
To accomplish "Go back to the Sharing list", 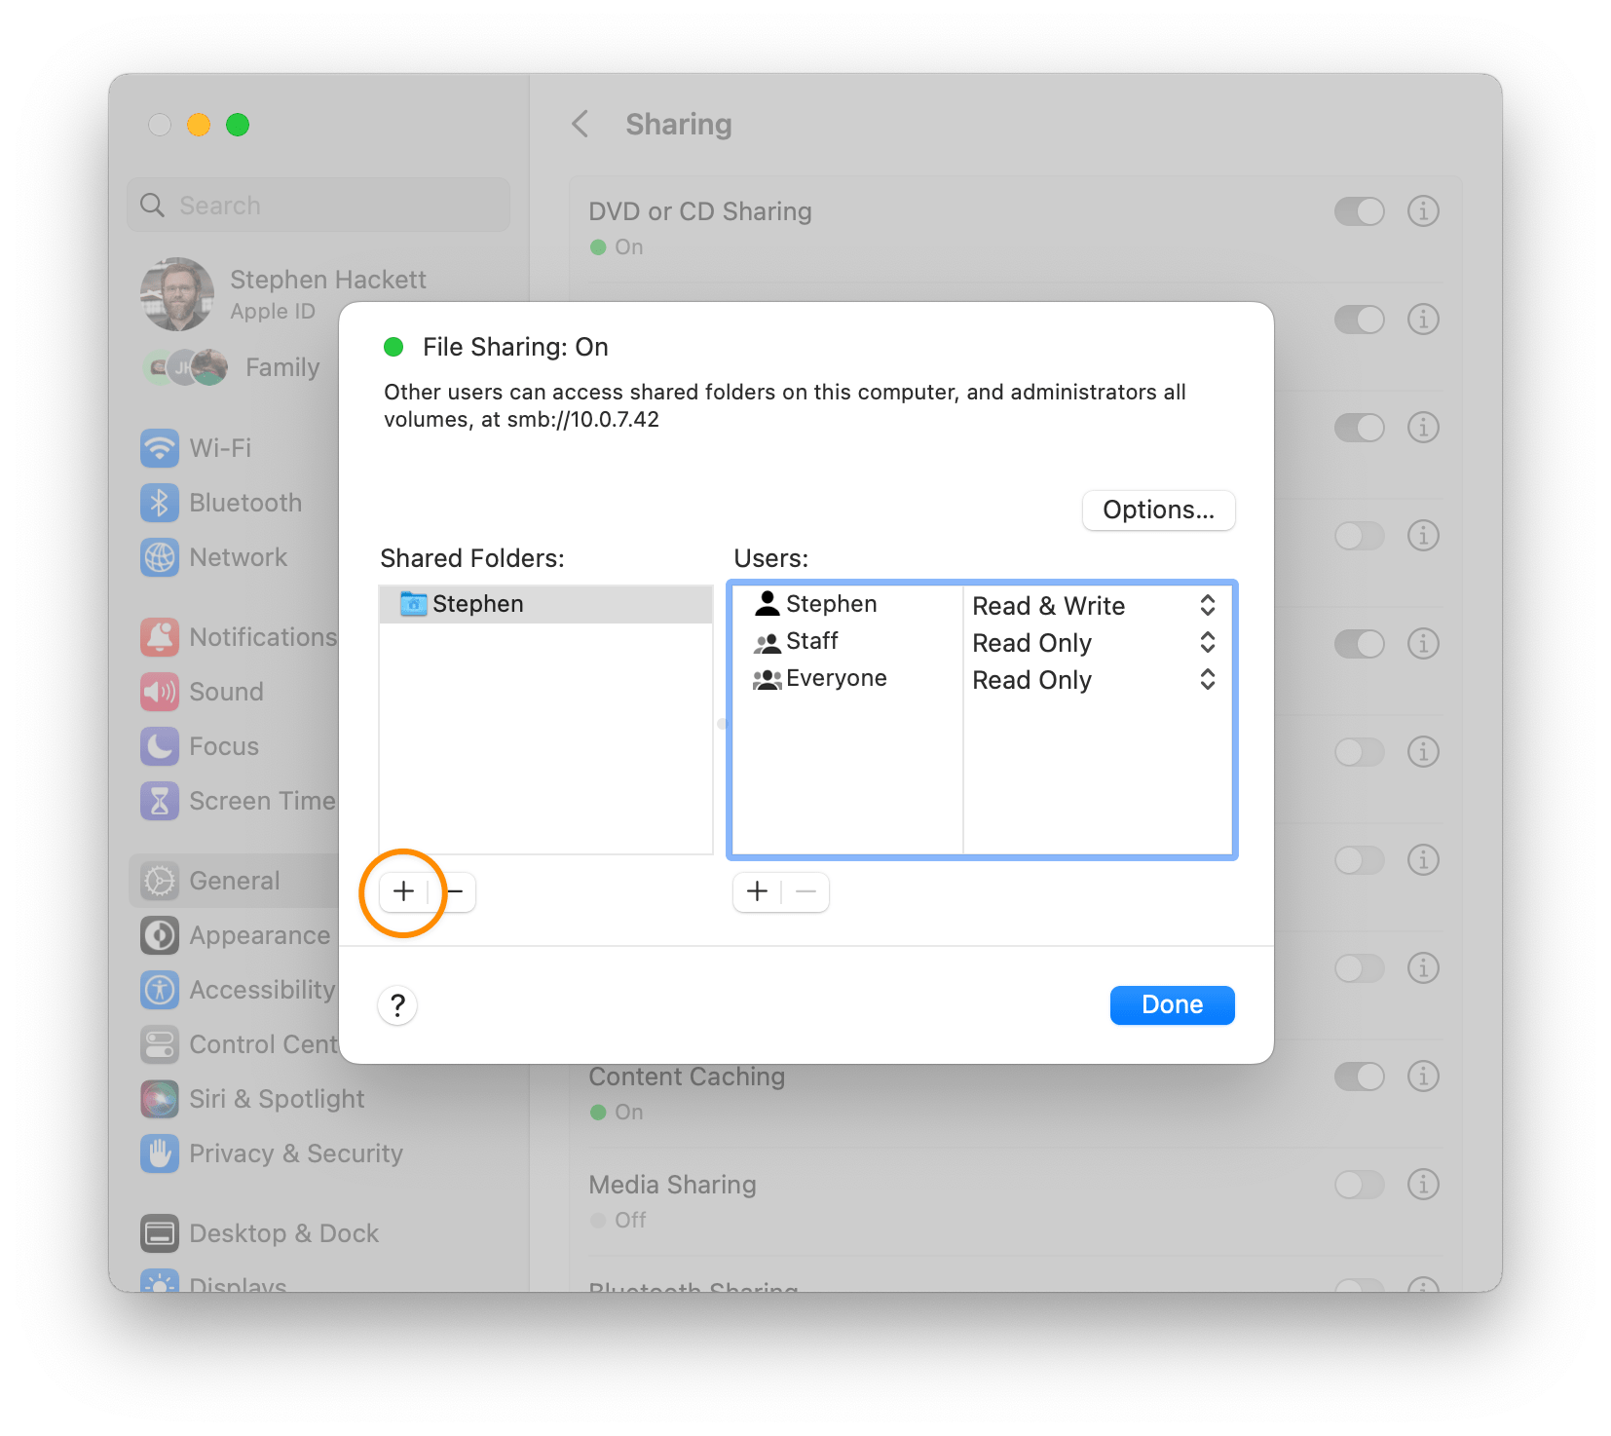I will pyautogui.click(x=580, y=125).
